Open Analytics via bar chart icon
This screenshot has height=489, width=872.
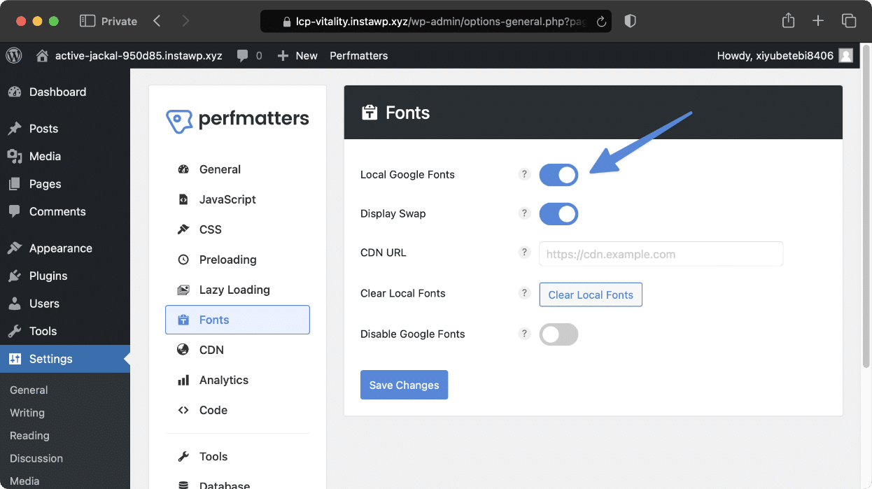tap(183, 380)
